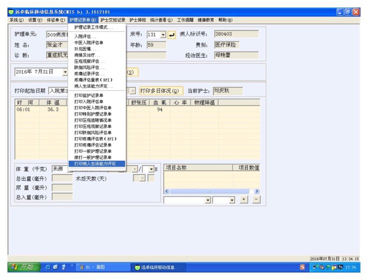383x280 pixels.
Task: Click the 总入量(毫升) input field
Action: click(x=62, y=197)
